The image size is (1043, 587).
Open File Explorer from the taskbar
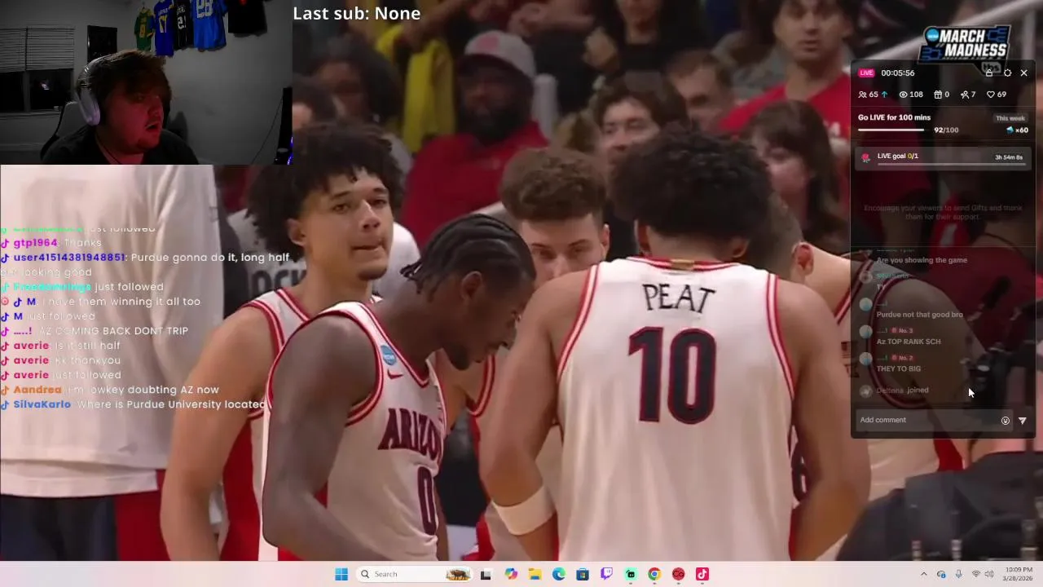pos(535,574)
